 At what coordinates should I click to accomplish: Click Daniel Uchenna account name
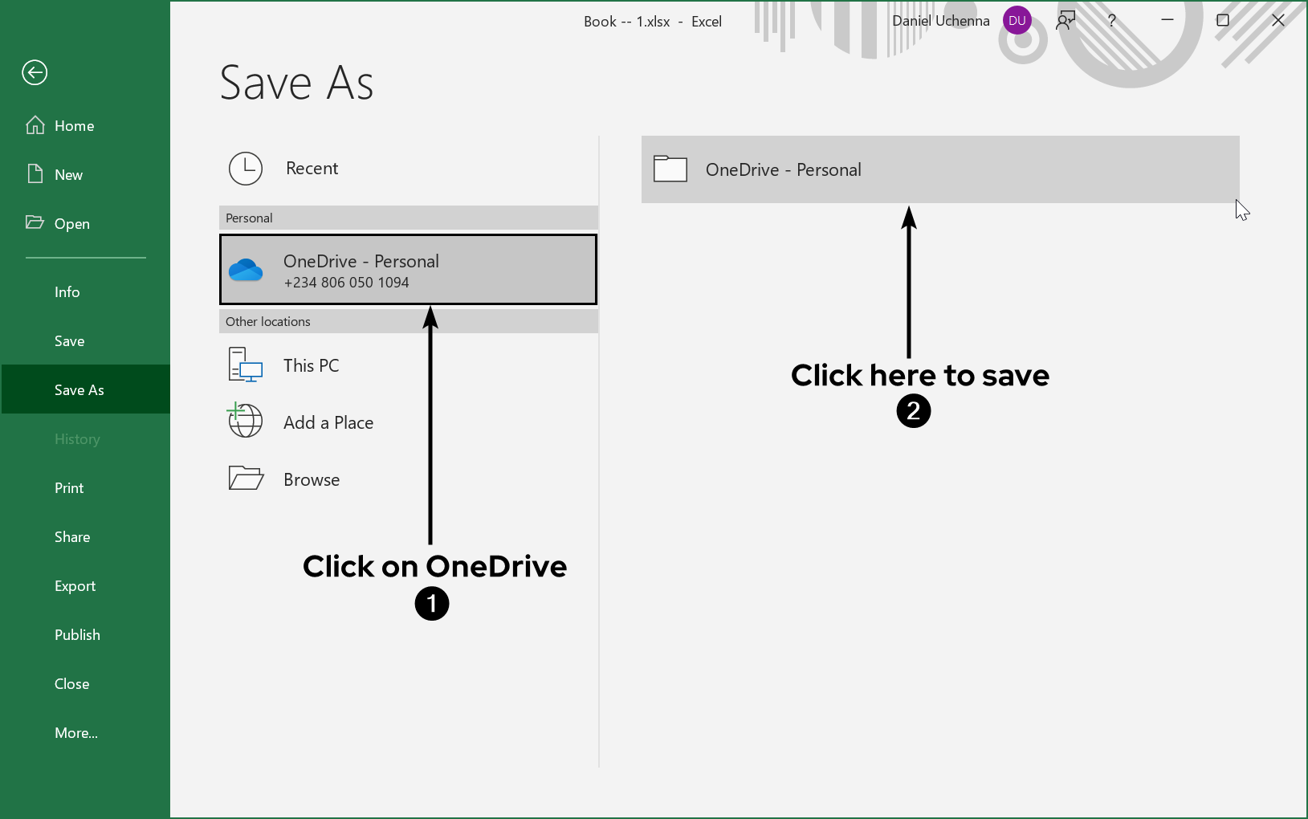pos(940,21)
